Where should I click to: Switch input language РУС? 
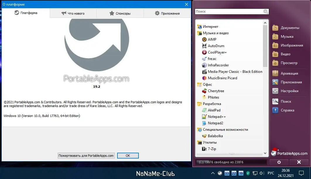tap(271, 173)
